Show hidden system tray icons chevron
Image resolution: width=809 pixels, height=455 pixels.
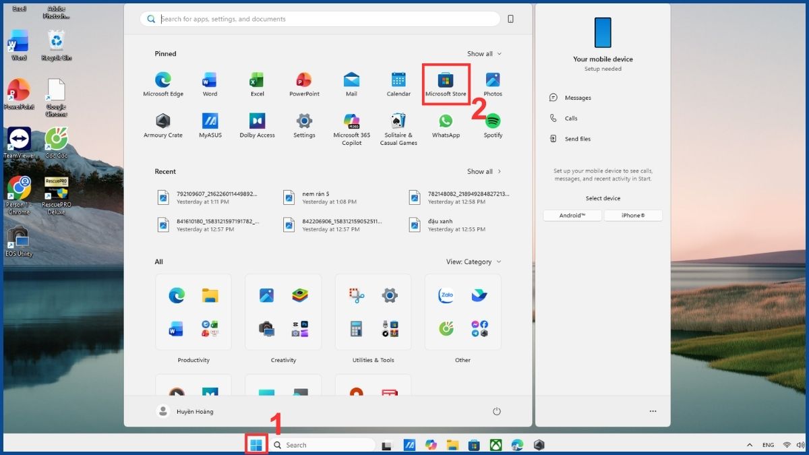[750, 445]
